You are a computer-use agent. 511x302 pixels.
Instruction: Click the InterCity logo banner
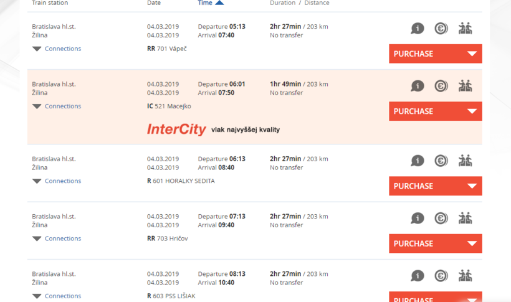pos(176,130)
